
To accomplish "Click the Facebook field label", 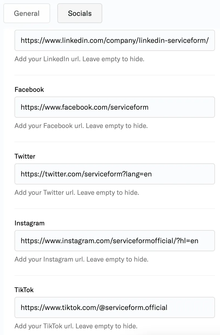I will [29, 90].
